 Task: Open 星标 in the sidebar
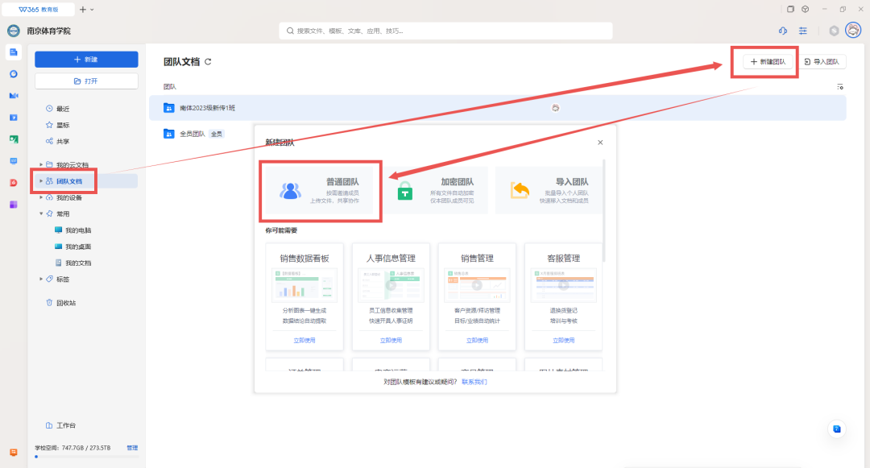tap(58, 125)
